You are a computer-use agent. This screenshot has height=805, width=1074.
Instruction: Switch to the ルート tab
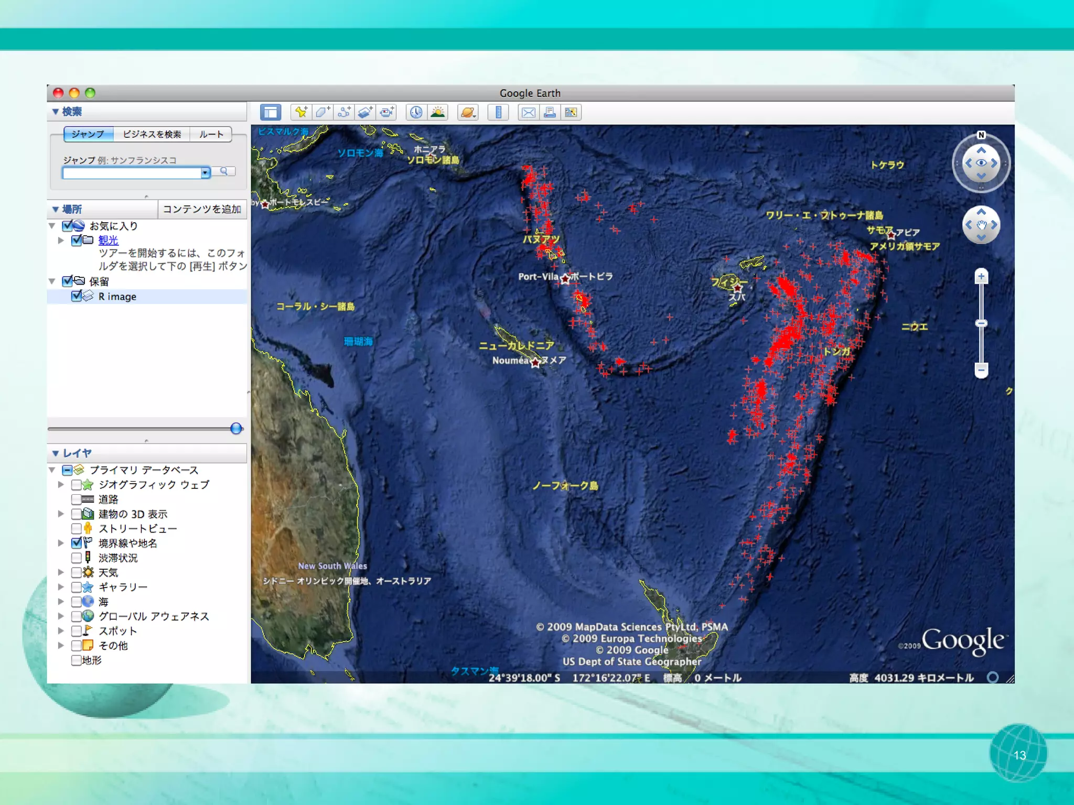tap(211, 134)
